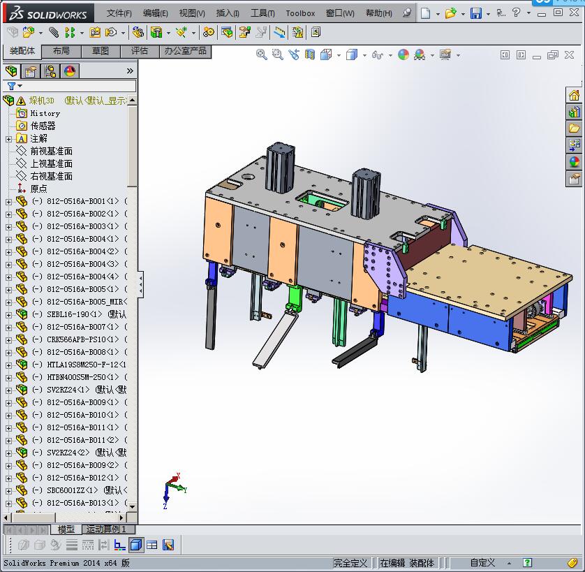Screen dimensions: 585x572
Task: Toggle the Shaded cube view button in bottom toolbar
Action: 136,545
